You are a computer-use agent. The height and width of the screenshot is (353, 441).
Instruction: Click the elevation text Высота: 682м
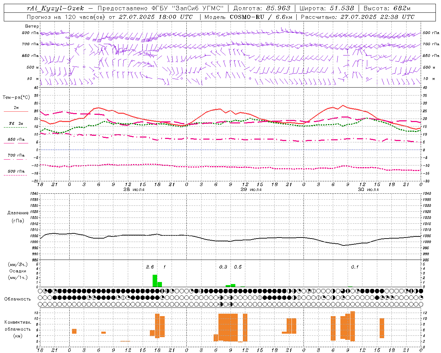click(387, 8)
